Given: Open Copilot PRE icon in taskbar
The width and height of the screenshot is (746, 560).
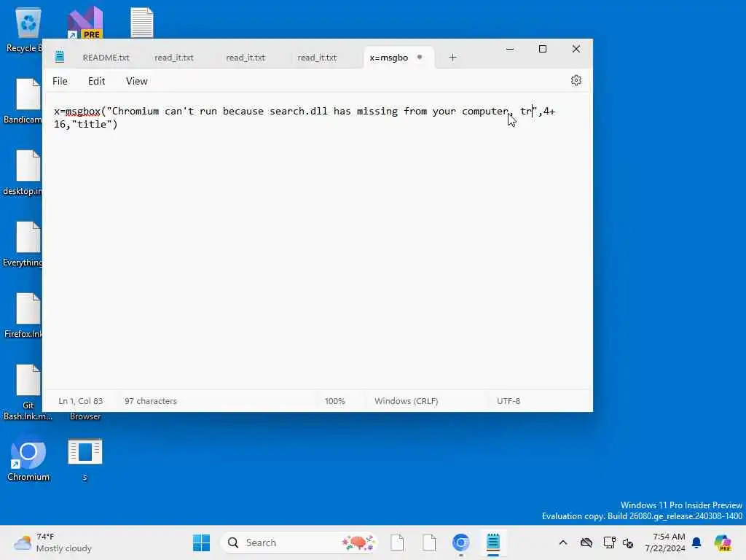Looking at the screenshot, I should 723,542.
